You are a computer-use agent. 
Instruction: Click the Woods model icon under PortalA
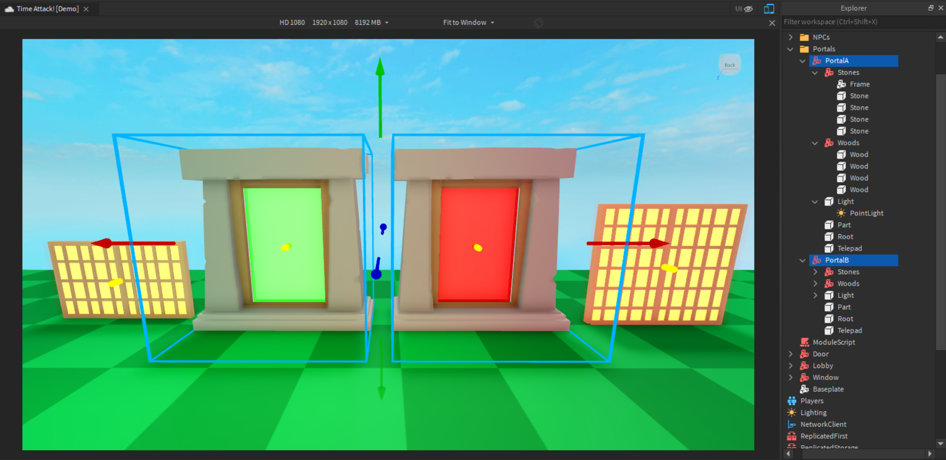(829, 143)
